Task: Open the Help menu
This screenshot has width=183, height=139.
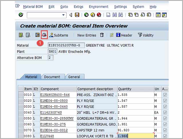Action: pyautogui.click(x=153, y=7)
